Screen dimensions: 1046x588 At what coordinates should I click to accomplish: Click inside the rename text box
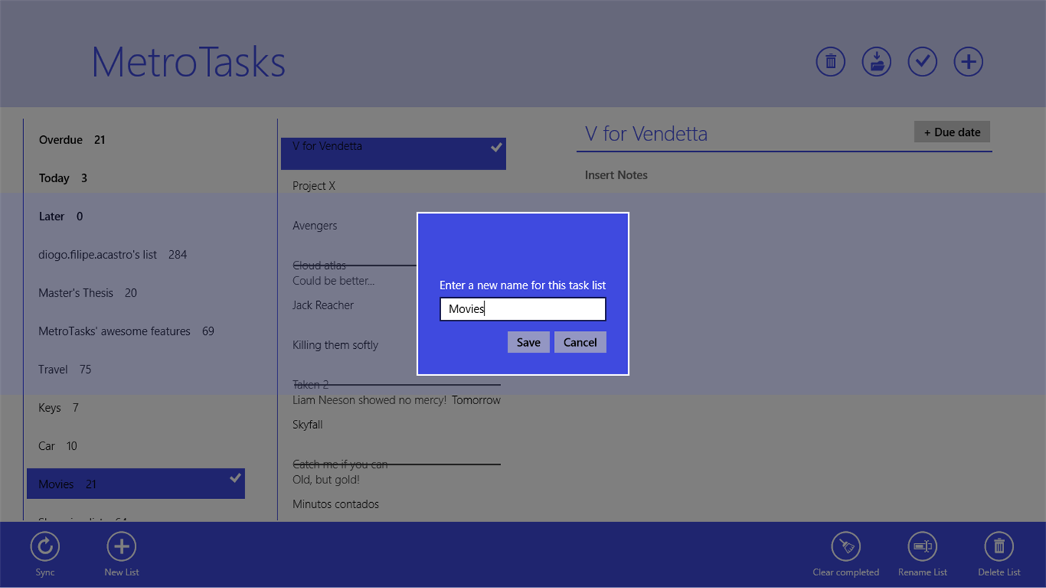522,309
